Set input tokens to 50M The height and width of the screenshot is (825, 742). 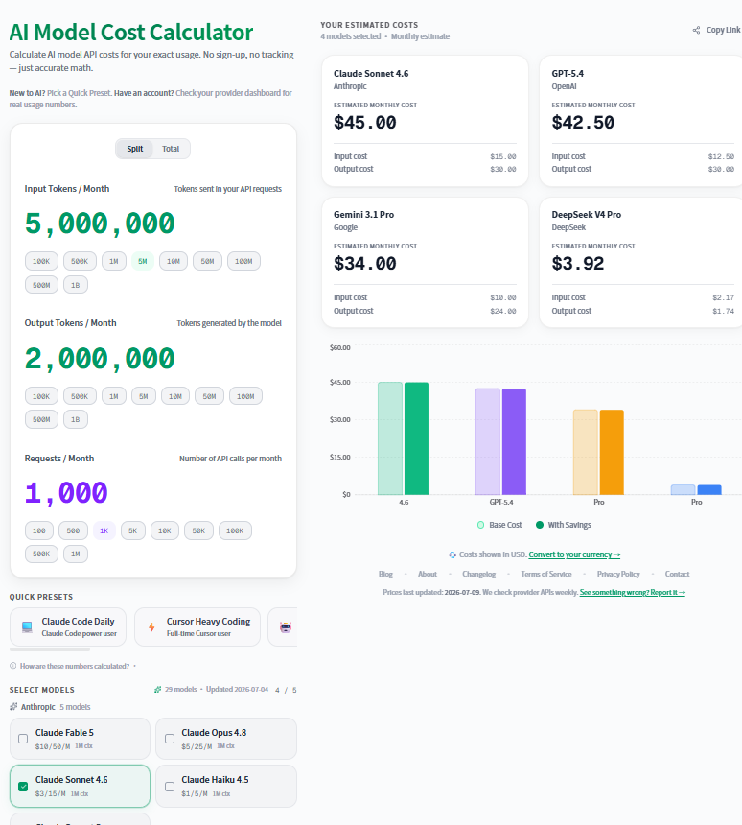tap(208, 261)
